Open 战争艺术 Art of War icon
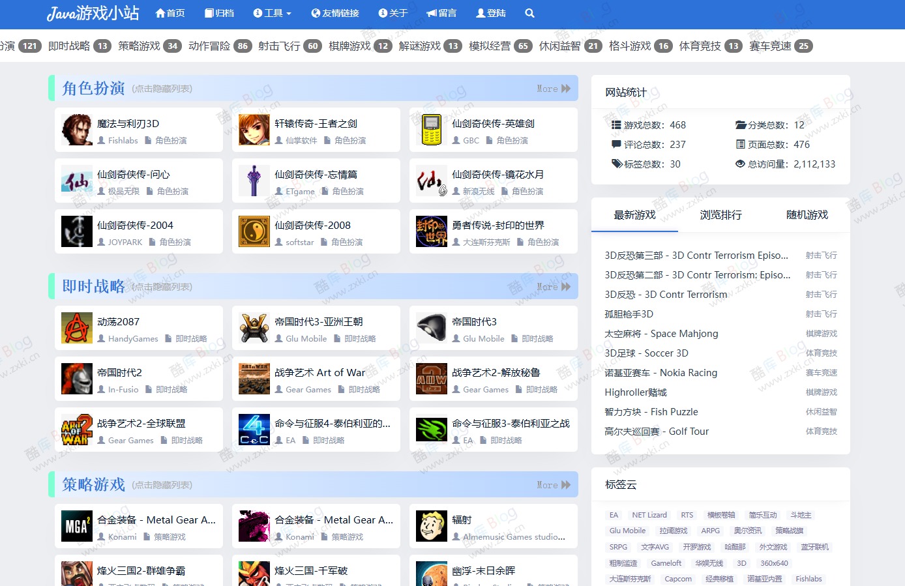The width and height of the screenshot is (905, 586). coord(254,379)
